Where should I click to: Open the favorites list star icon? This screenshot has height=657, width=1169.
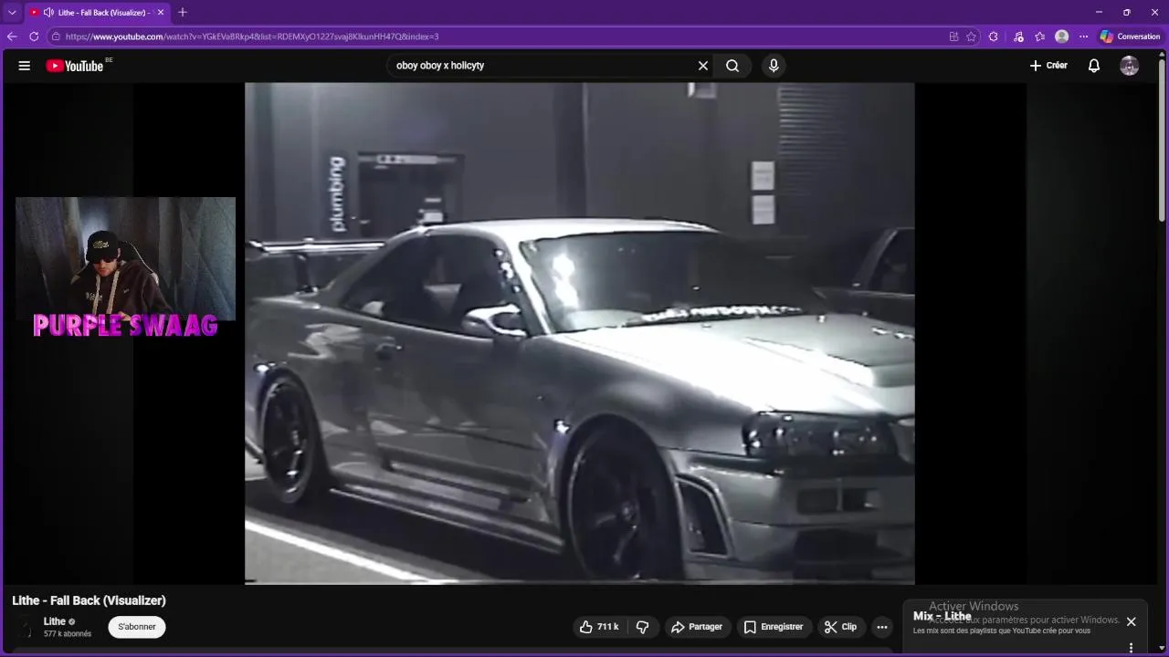click(x=1040, y=36)
